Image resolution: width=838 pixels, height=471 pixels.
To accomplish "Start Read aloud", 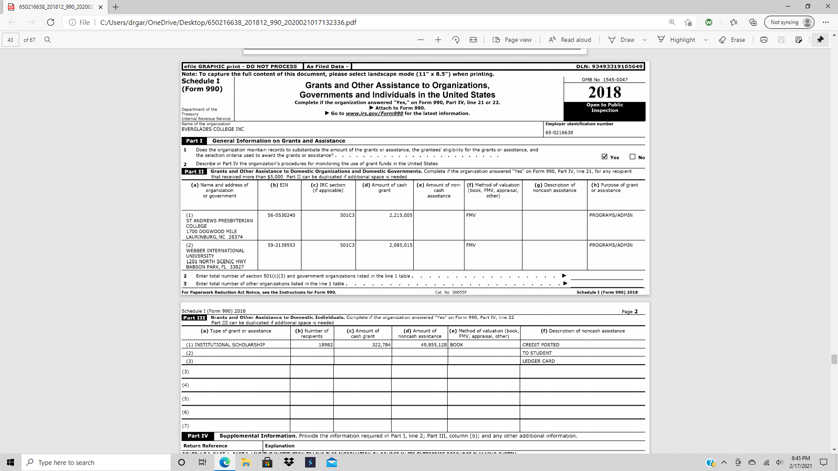I will pyautogui.click(x=570, y=40).
